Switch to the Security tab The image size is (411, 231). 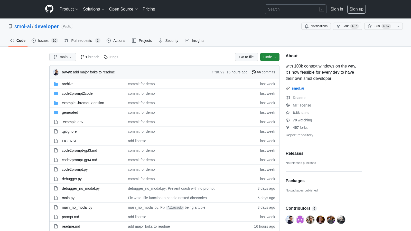(169, 41)
